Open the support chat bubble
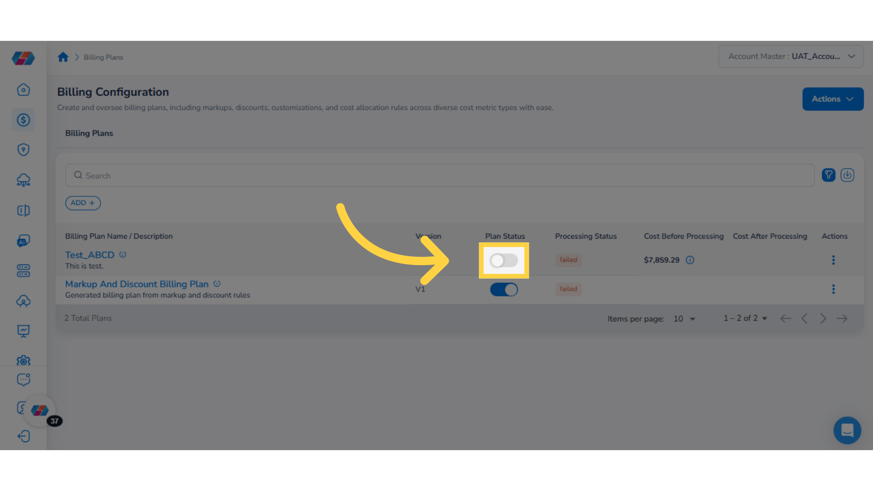The width and height of the screenshot is (873, 491). point(847,430)
